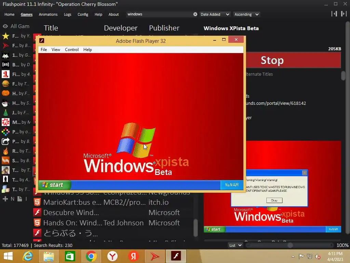Click the Windows XPista flag logo
The height and width of the screenshot is (263, 350).
(136, 140)
